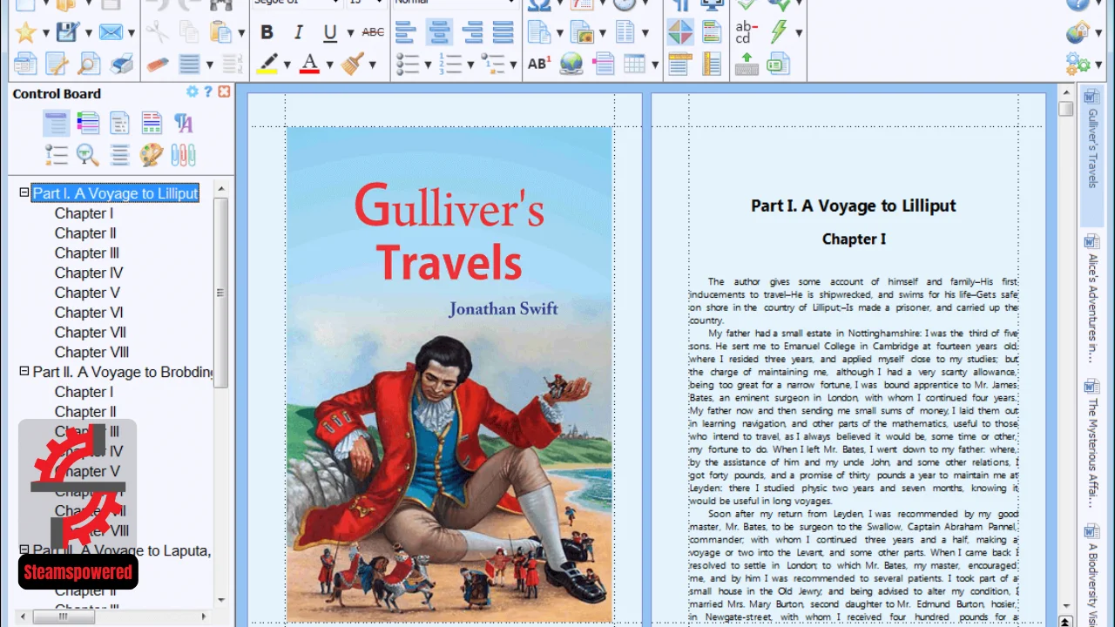
Task: Open numbered list style dropdown
Action: click(x=470, y=64)
